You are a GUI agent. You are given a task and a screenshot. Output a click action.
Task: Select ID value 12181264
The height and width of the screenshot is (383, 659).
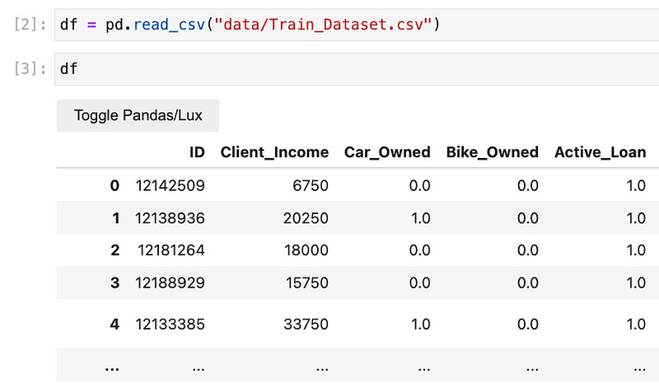(x=171, y=250)
